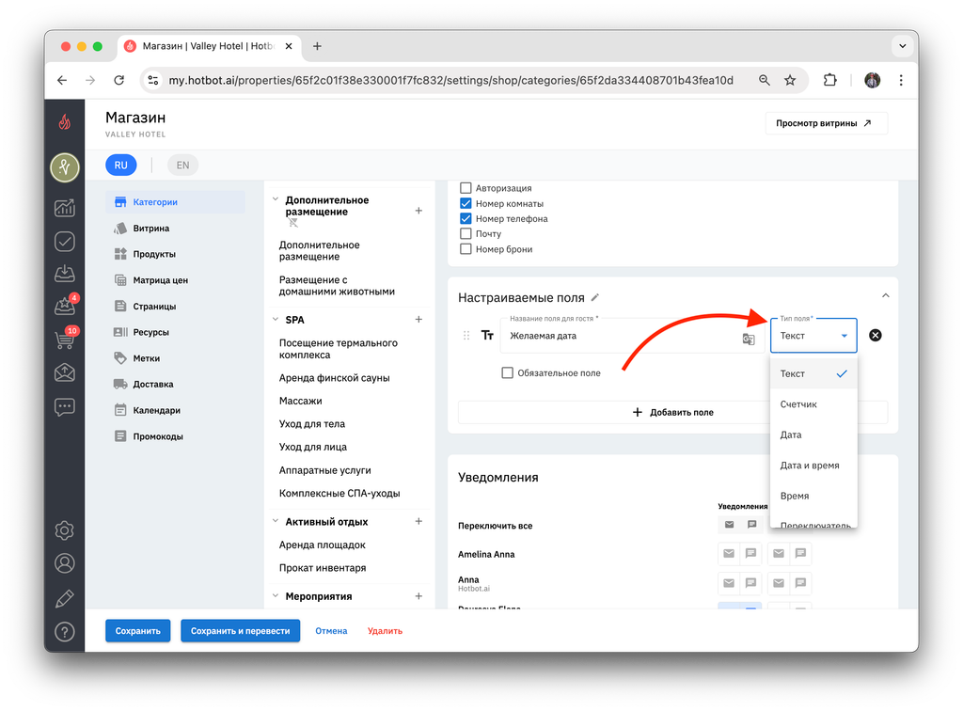Open the reviews star icon with badge 4

pos(65,305)
